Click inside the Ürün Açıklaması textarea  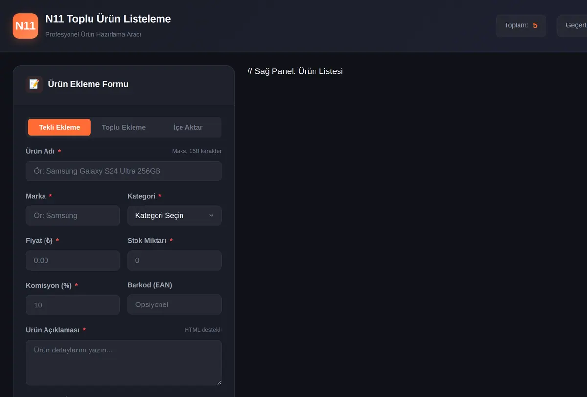point(124,363)
